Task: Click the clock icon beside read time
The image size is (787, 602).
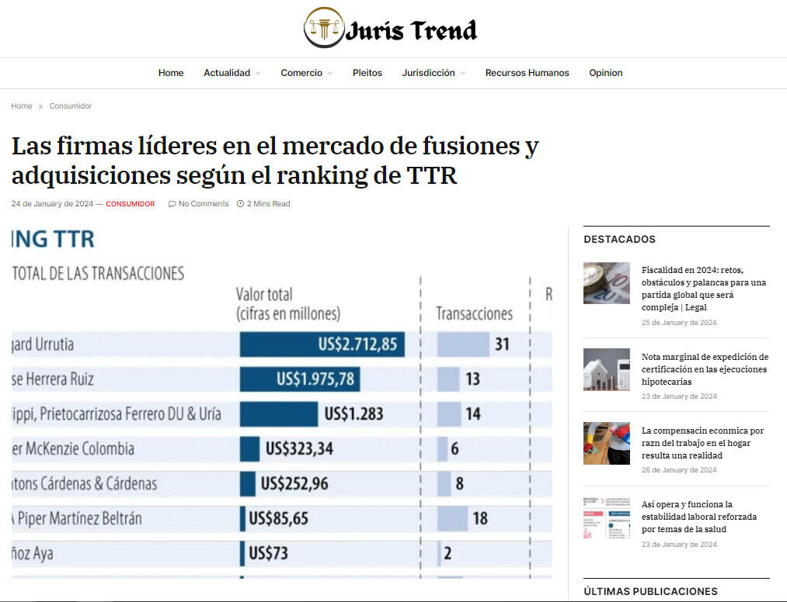Action: click(240, 204)
